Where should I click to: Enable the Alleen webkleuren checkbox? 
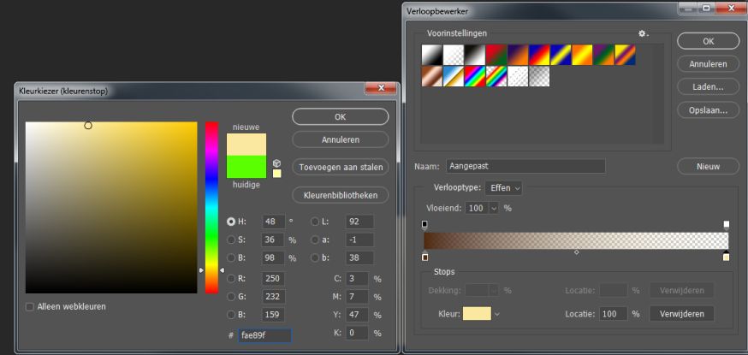coord(30,306)
